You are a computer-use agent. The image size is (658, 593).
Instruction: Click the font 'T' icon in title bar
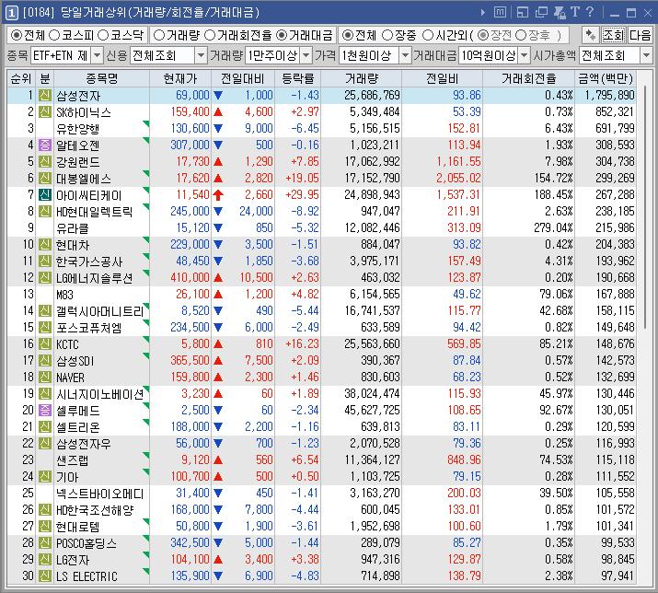click(575, 12)
